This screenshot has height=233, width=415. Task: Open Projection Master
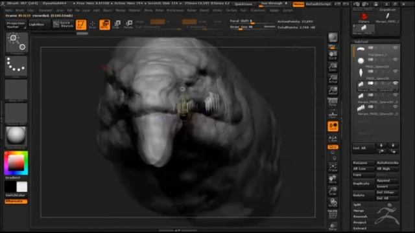(x=16, y=25)
